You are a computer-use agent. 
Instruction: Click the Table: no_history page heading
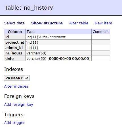point(29,8)
